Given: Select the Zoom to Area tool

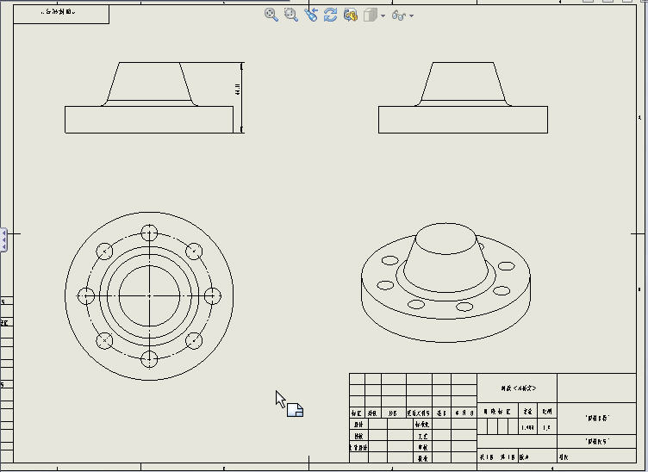Looking at the screenshot, I should pos(290,15).
